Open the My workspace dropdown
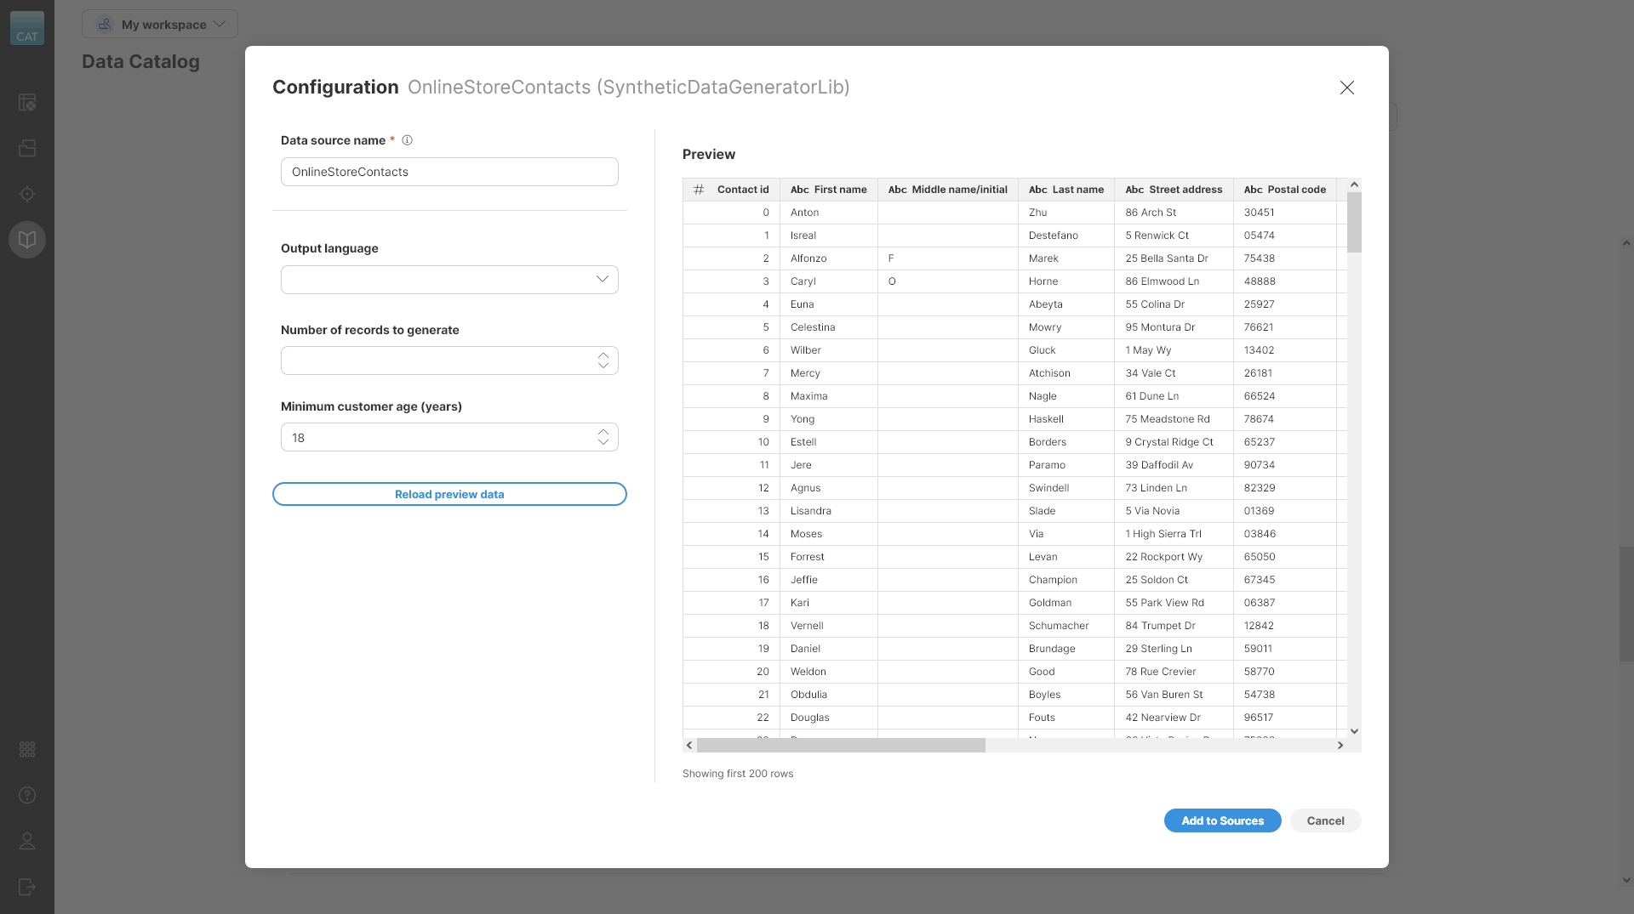 [160, 24]
